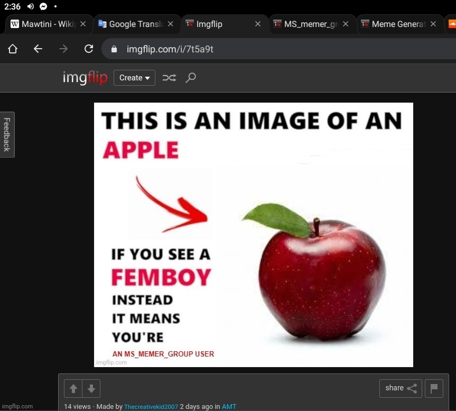Switch to the Mawtini Wikipedia tab
The image size is (456, 411).
44,24
